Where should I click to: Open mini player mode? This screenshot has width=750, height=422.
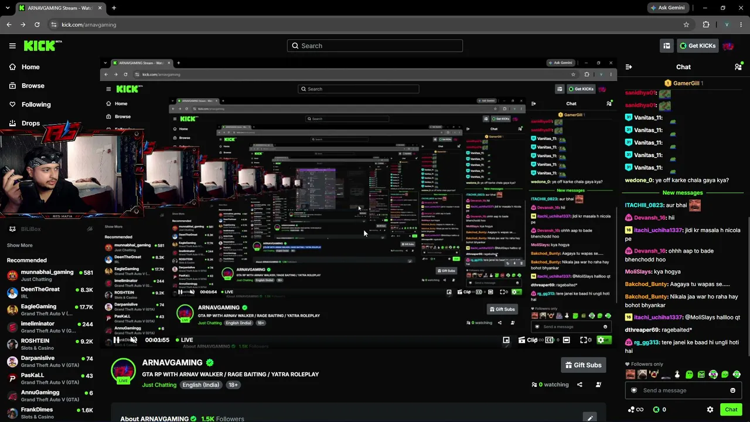tap(506, 340)
